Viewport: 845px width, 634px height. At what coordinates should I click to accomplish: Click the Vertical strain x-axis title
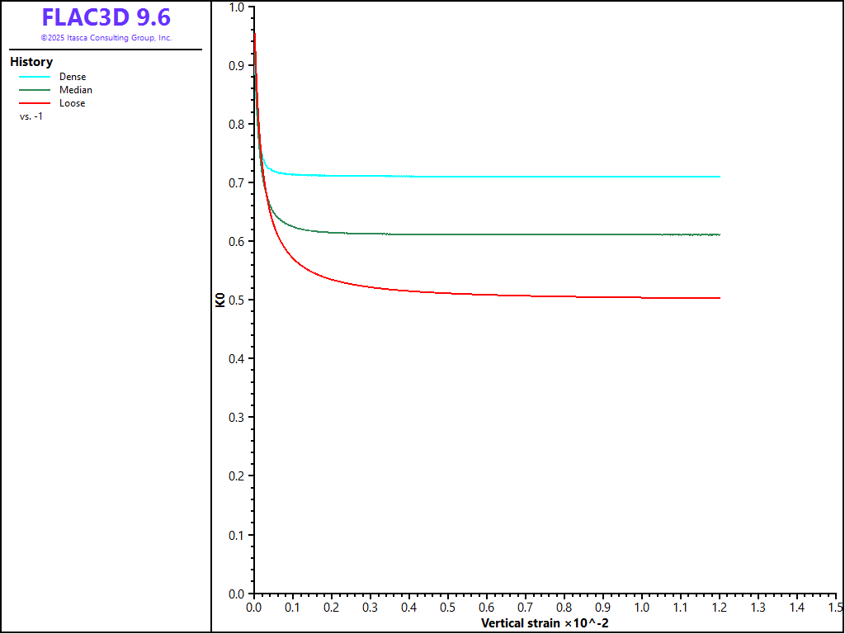point(545,622)
